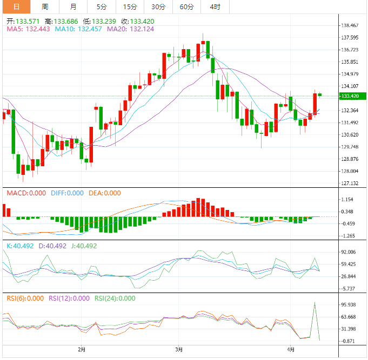Click the 92.006 KDJ axis label
Viewport: 368px width, 360px height.
349,252
